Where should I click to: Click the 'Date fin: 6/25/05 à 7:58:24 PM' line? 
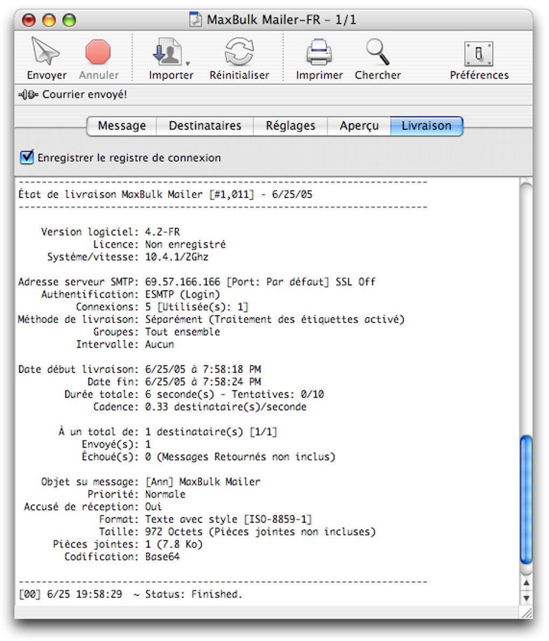tap(174, 382)
